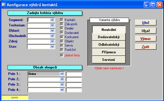Expand the Teritorium dropdown list
Screen dimensions: 164x101
point(52,25)
